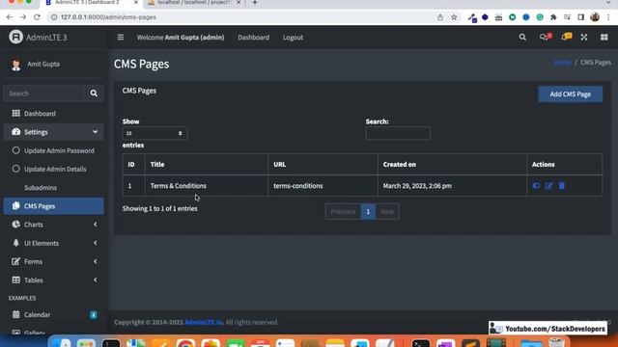This screenshot has height=347, width=618.
Task: Focus the sidebar Search input
Action: [x=44, y=93]
